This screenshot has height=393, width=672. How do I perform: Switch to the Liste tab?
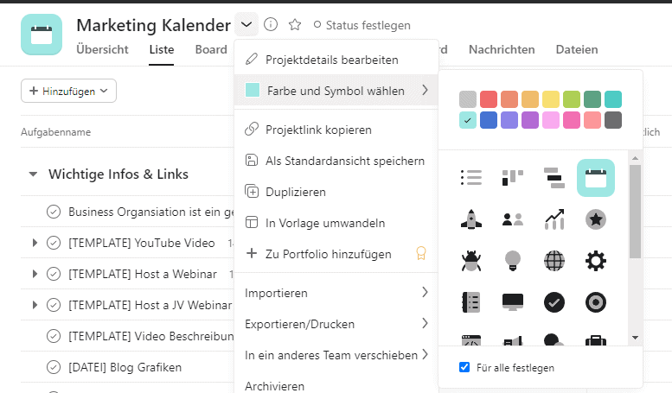coord(162,49)
